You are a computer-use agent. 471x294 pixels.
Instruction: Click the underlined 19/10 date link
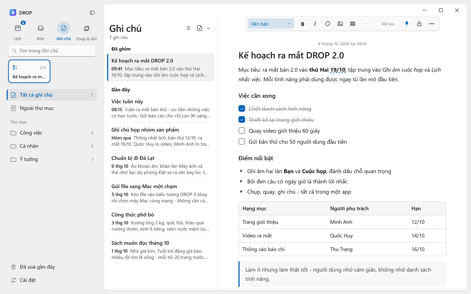[338, 70]
